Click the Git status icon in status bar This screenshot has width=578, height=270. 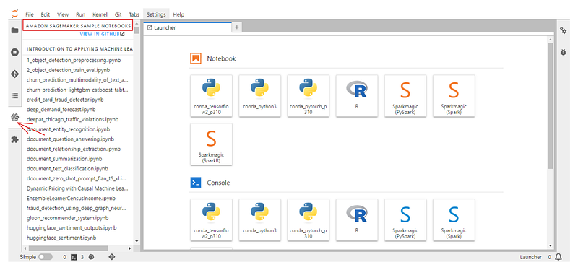(112, 257)
